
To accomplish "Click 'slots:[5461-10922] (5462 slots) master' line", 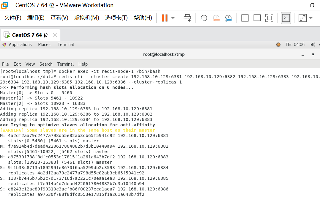I will click(59, 152).
